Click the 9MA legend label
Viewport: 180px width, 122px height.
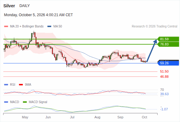(x=28, y=85)
